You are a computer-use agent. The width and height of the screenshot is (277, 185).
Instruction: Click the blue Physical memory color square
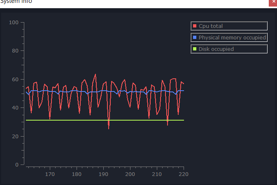click(194, 37)
